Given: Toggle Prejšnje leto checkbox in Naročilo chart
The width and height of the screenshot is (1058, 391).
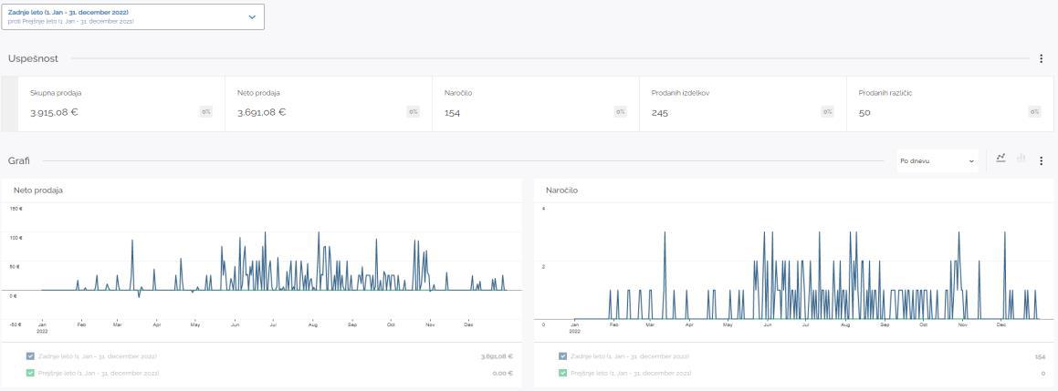Looking at the screenshot, I should (562, 373).
